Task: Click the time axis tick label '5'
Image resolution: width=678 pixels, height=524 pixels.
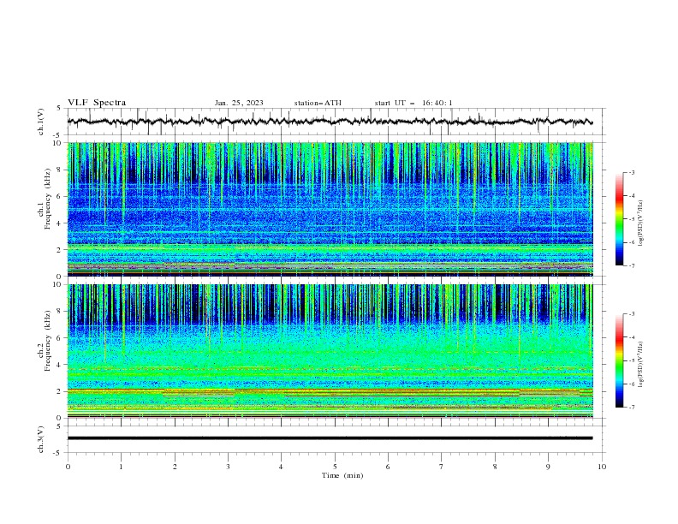Action: pyautogui.click(x=335, y=467)
